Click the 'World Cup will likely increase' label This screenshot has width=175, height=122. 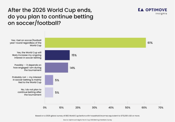coord(27,55)
